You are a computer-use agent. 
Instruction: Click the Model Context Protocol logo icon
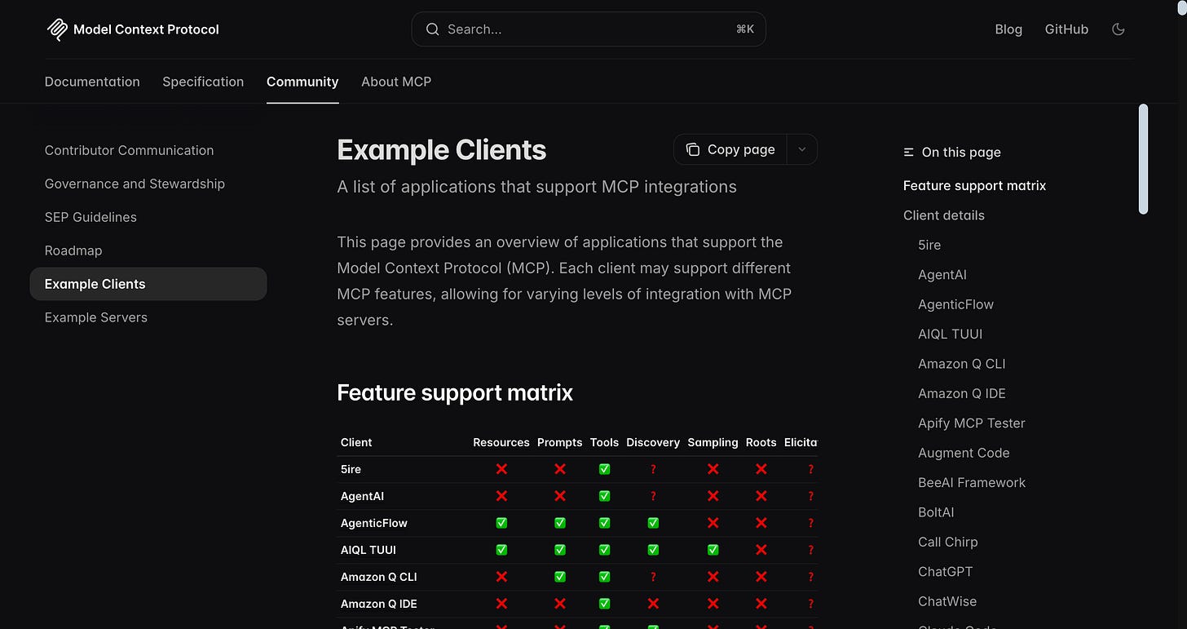(57, 29)
